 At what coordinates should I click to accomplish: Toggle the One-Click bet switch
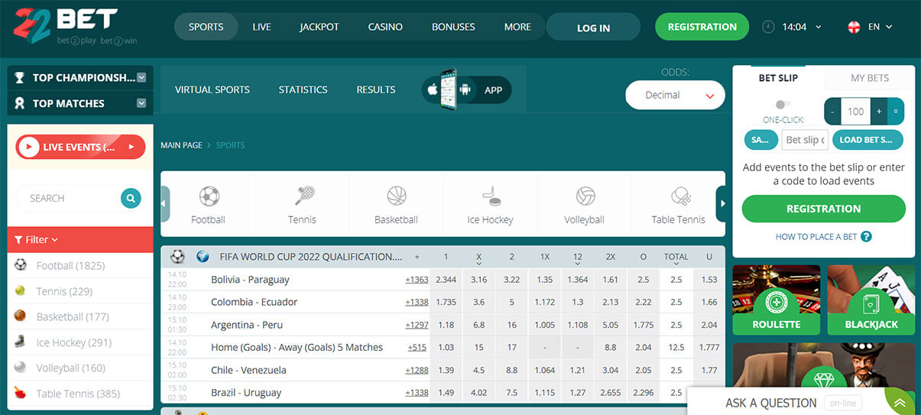pyautogui.click(x=783, y=105)
